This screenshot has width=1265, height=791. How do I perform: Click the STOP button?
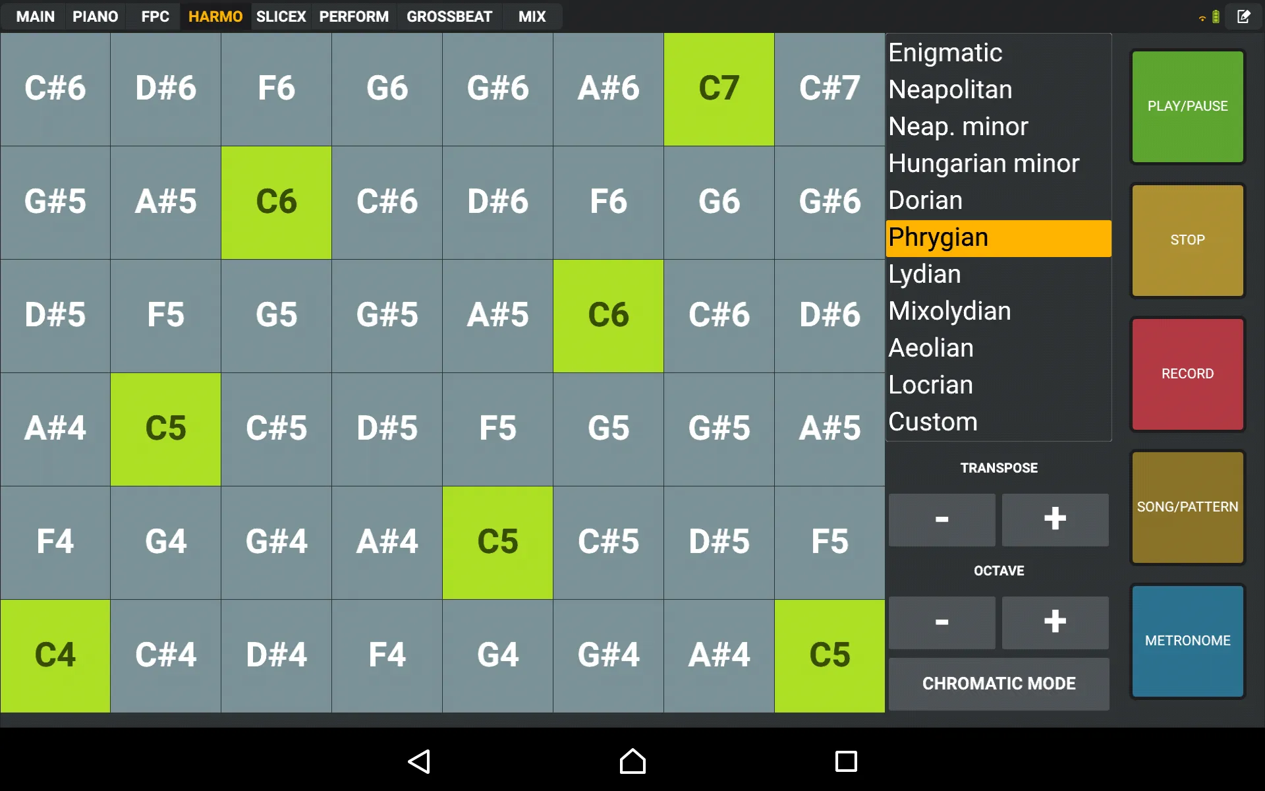coord(1188,240)
